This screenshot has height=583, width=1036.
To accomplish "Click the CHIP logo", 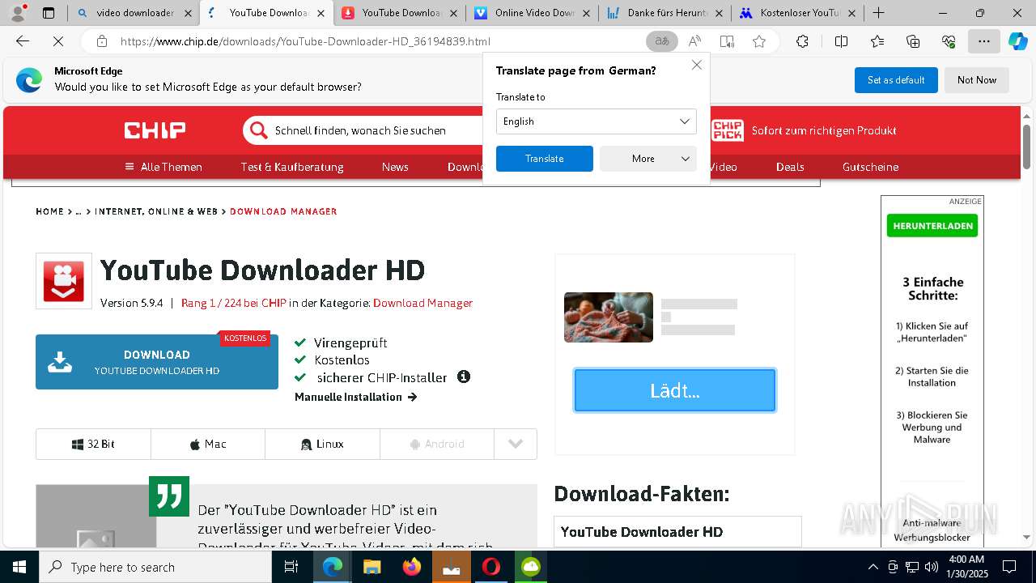I will [x=155, y=130].
